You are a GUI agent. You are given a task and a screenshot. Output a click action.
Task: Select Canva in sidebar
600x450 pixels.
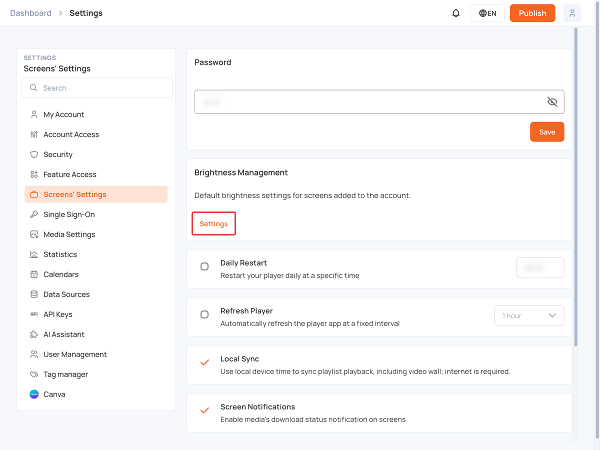click(x=96, y=394)
